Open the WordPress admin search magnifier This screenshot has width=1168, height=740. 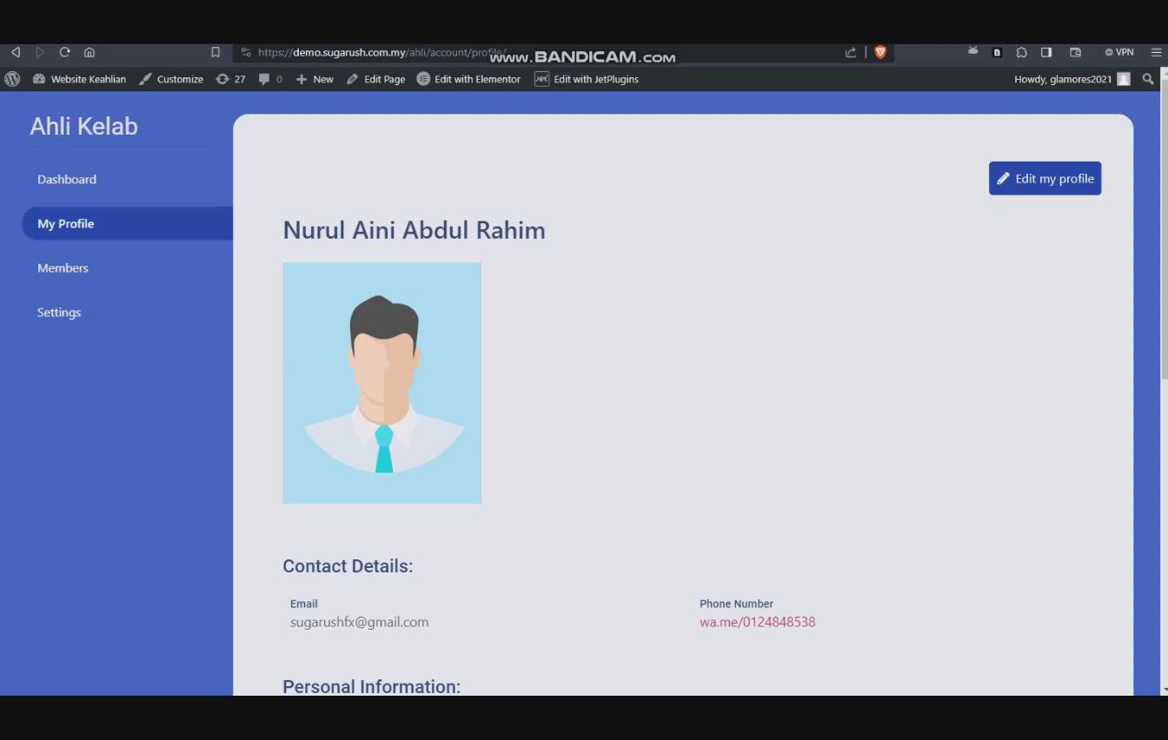tap(1148, 79)
